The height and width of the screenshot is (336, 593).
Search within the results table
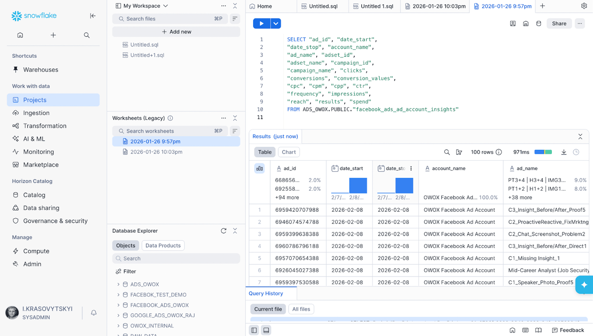click(x=447, y=152)
